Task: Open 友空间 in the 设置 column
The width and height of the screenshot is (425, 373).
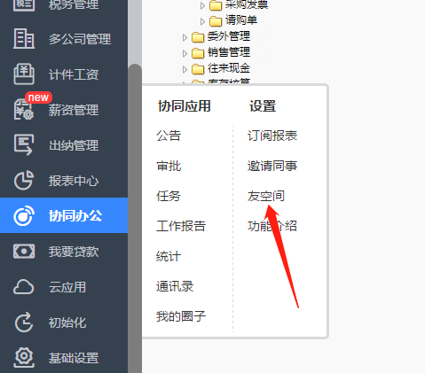Action: point(266,196)
